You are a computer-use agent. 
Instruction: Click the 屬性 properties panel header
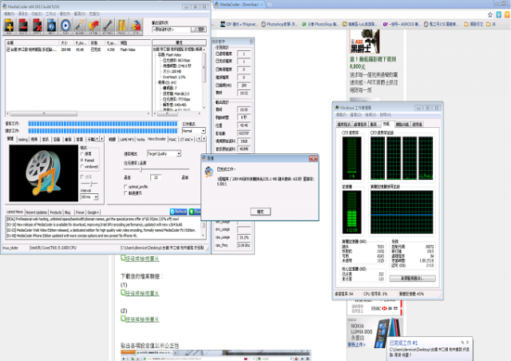(179, 42)
